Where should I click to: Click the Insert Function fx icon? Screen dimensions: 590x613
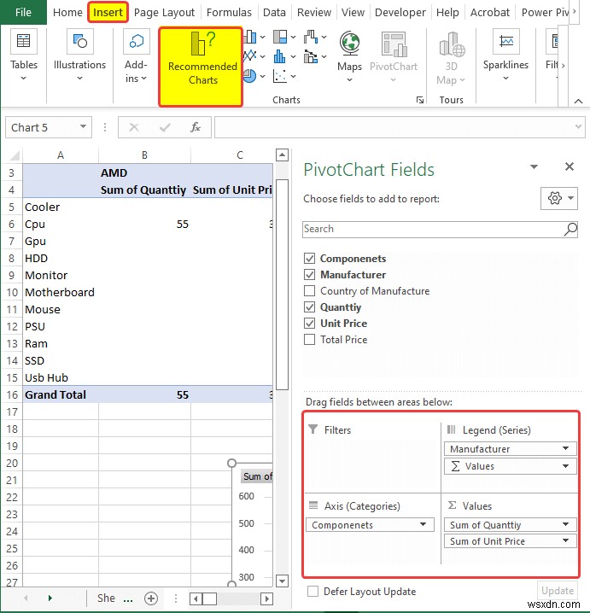tap(196, 127)
